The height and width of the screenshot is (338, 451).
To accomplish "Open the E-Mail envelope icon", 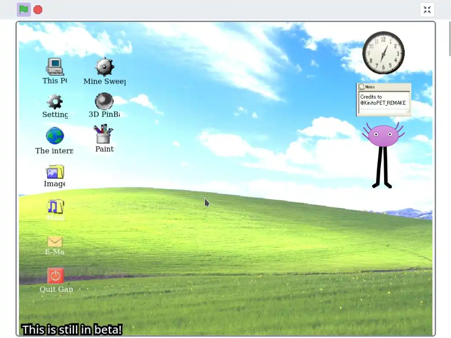I will tap(55, 242).
